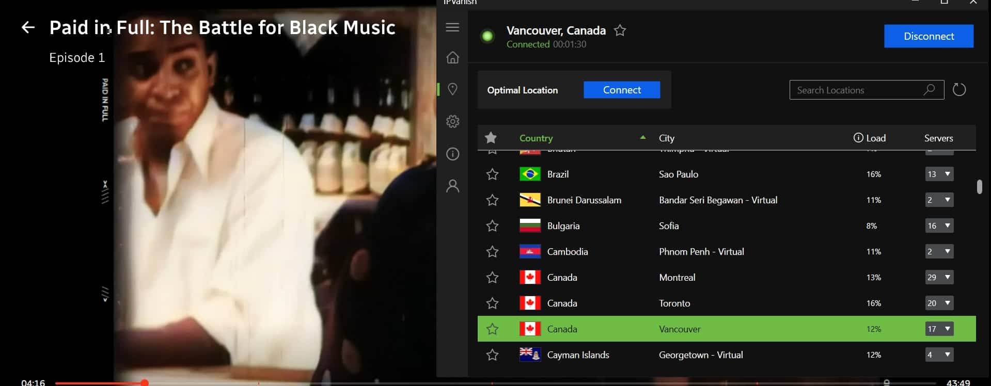Click the Bulgaria country name
The width and height of the screenshot is (991, 386).
pyautogui.click(x=563, y=226)
